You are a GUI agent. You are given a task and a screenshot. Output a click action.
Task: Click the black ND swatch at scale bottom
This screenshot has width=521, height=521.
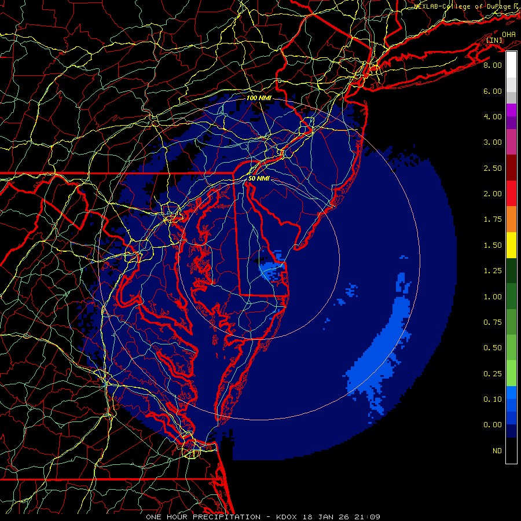pos(511,450)
